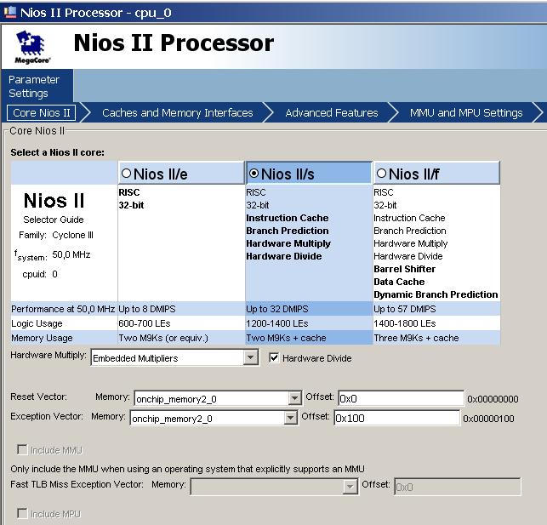Click the '600-700 LEs' cell
This screenshot has height=525, width=547.
[x=181, y=323]
